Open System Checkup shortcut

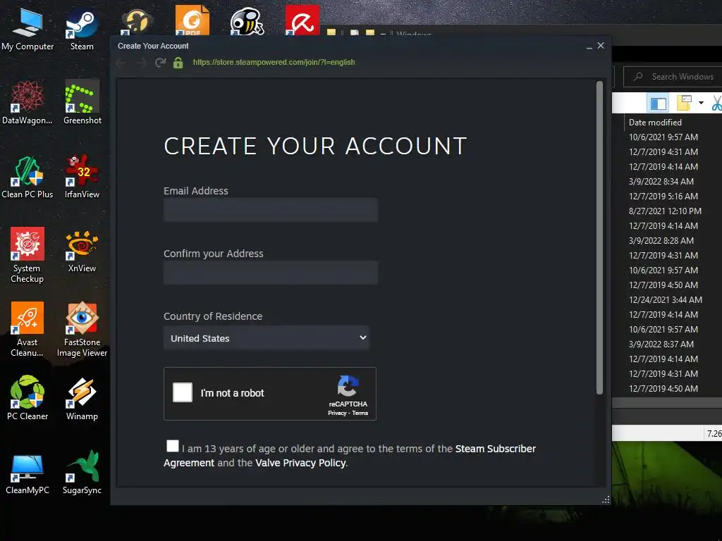tap(27, 255)
